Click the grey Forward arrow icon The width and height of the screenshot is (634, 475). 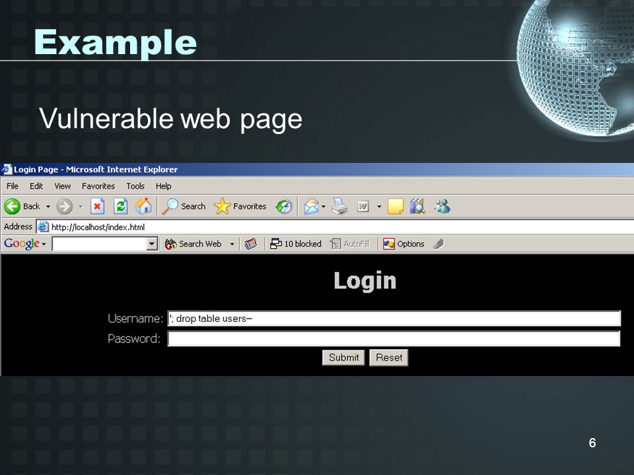click(x=64, y=206)
